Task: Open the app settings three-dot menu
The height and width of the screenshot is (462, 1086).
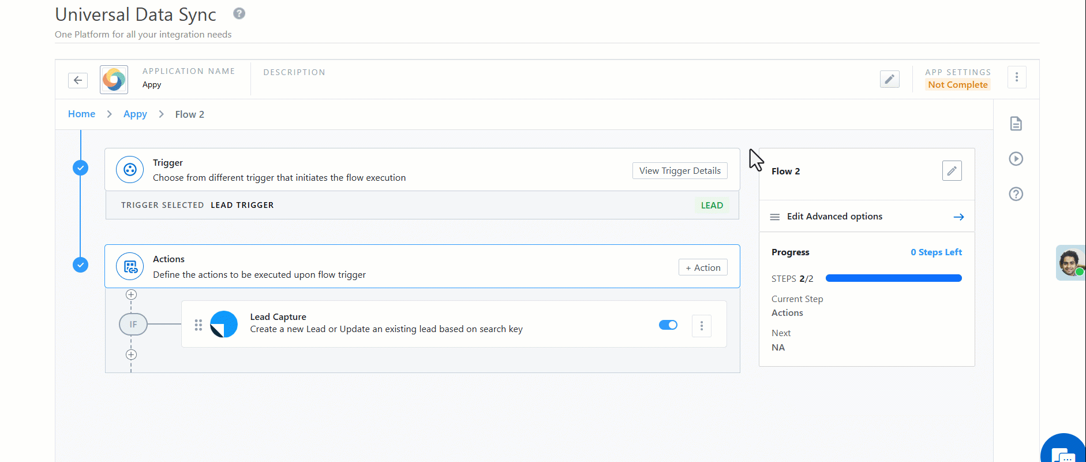Action: tap(1017, 77)
